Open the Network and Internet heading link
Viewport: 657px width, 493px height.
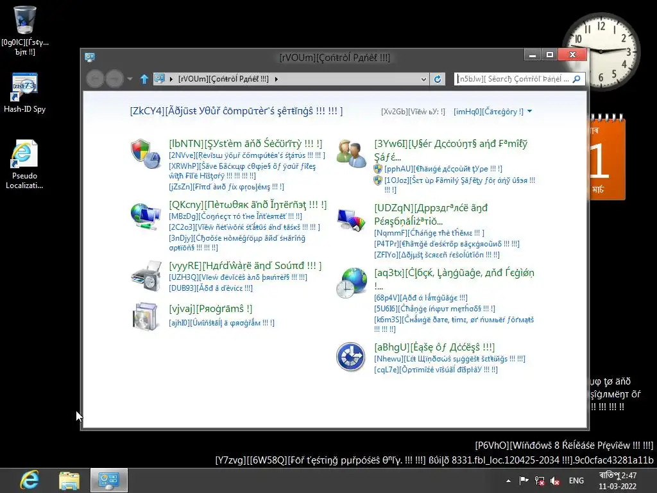coord(248,205)
